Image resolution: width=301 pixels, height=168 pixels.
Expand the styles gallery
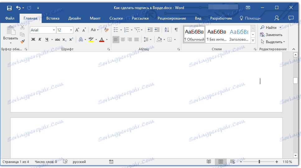pos(253,40)
